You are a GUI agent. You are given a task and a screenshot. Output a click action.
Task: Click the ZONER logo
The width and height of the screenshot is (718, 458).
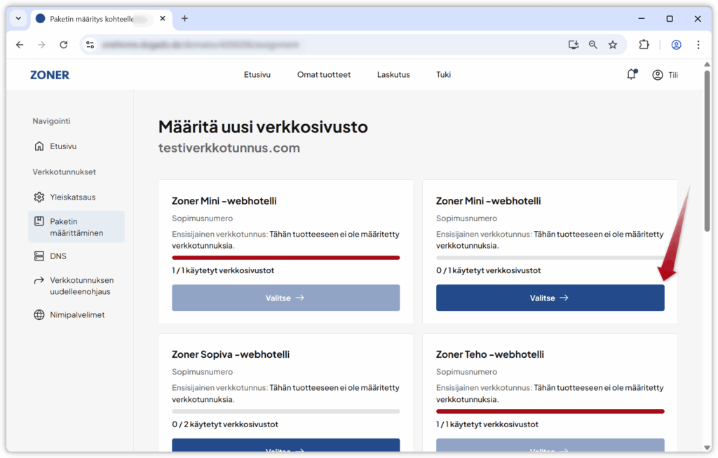pyautogui.click(x=50, y=75)
